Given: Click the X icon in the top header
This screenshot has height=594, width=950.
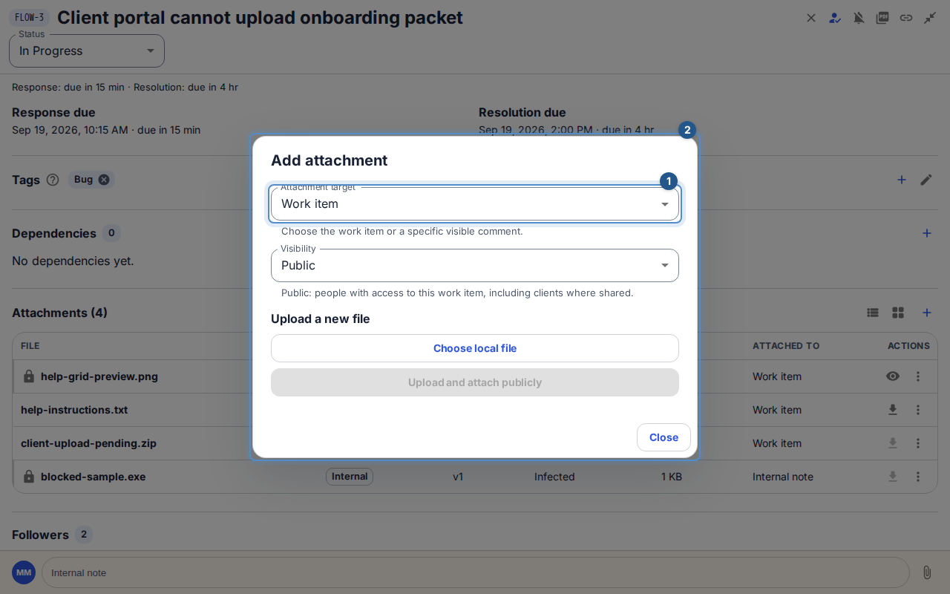Looking at the screenshot, I should 811,18.
